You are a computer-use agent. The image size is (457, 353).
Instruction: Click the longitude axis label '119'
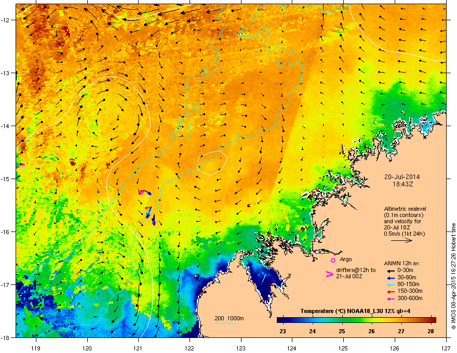click(36, 348)
